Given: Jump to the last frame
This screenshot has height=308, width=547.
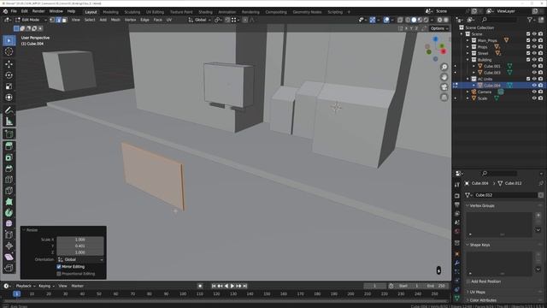Looking at the screenshot, I should (245, 286).
